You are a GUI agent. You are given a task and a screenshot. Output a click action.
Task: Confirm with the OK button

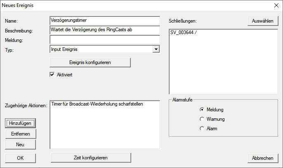coord(21,158)
